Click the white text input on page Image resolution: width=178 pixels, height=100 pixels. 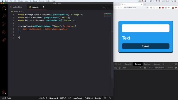pyautogui.click(x=146, y=28)
